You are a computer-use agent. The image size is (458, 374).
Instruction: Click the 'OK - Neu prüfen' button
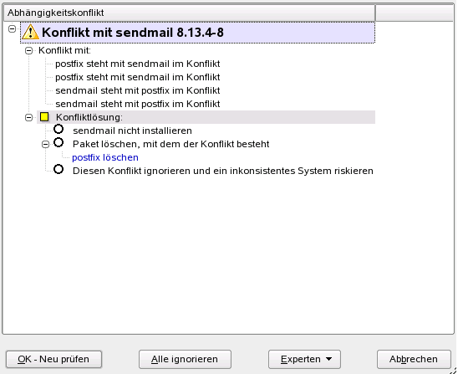(53, 359)
